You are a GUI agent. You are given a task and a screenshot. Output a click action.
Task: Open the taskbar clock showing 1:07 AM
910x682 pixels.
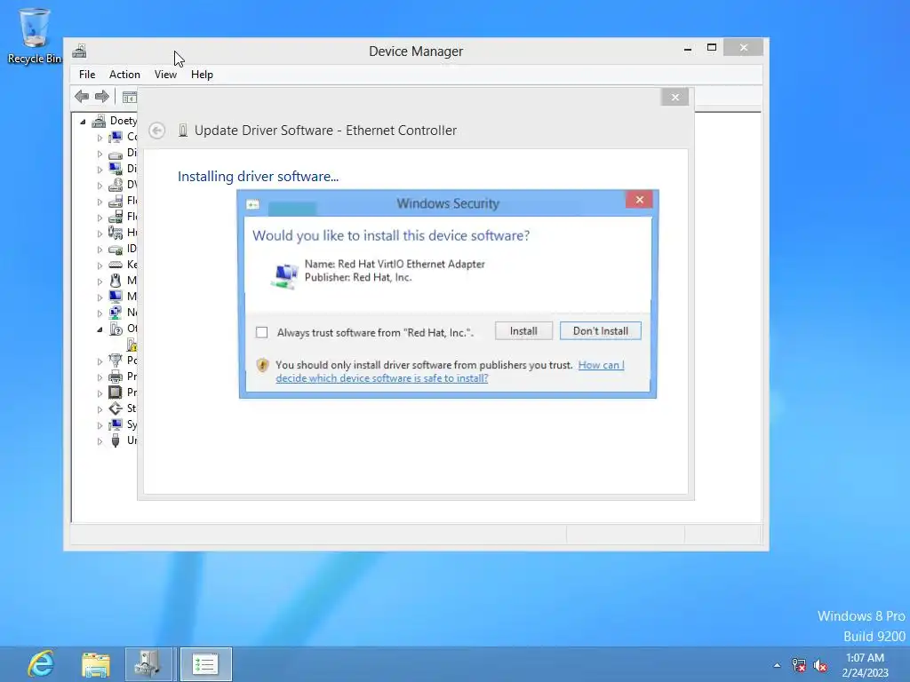pos(865,665)
